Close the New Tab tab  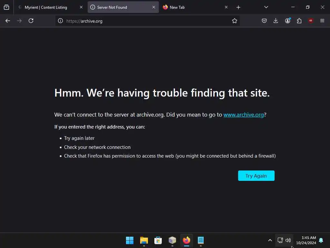click(x=226, y=7)
